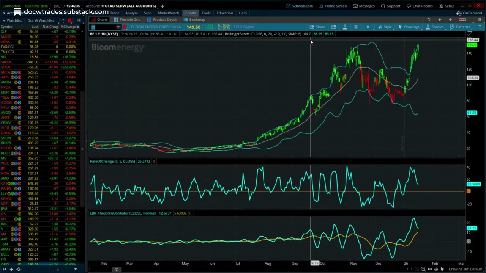Expand the account selector dropdown
The width and height of the screenshot is (486, 273).
pyautogui.click(x=129, y=6)
